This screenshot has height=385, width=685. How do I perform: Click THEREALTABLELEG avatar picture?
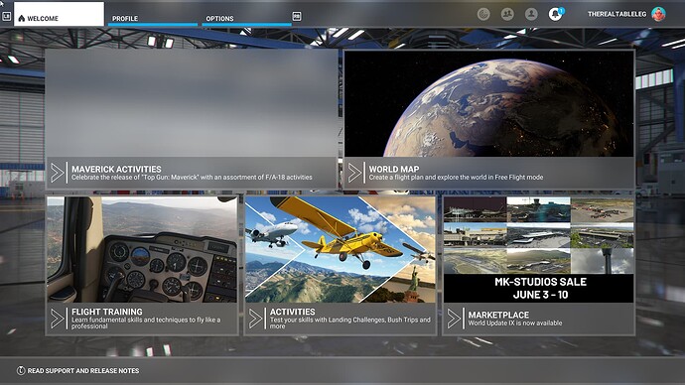pos(658,14)
